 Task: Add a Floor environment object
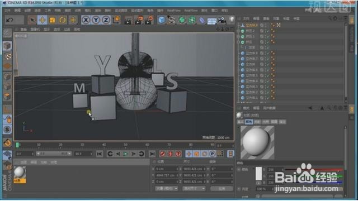(x=211, y=21)
